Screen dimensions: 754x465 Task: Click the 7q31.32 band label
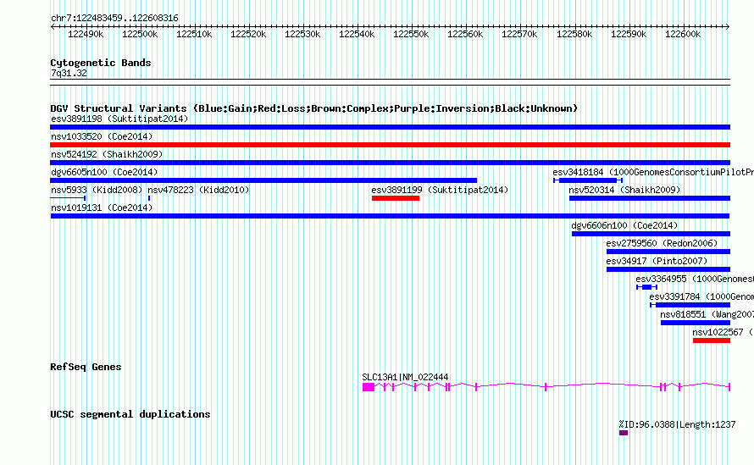(69, 73)
